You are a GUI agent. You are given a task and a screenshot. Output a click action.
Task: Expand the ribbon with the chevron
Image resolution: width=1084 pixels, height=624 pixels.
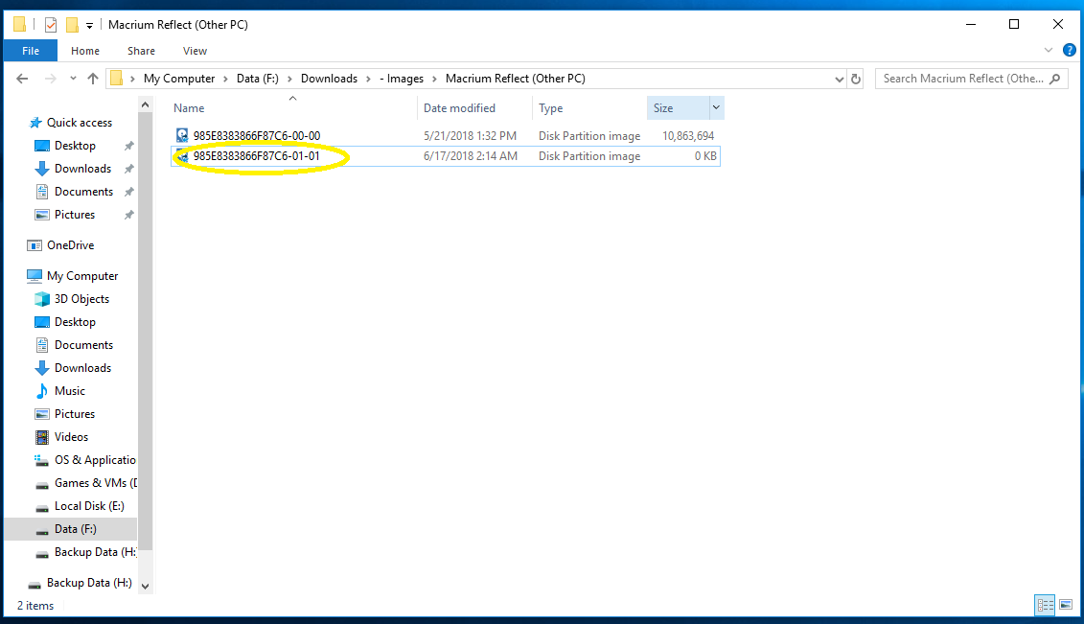click(1048, 50)
